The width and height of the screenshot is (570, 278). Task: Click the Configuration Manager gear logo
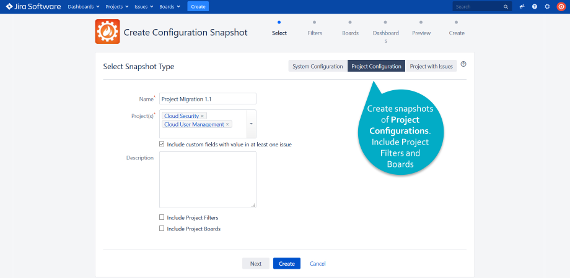click(108, 32)
